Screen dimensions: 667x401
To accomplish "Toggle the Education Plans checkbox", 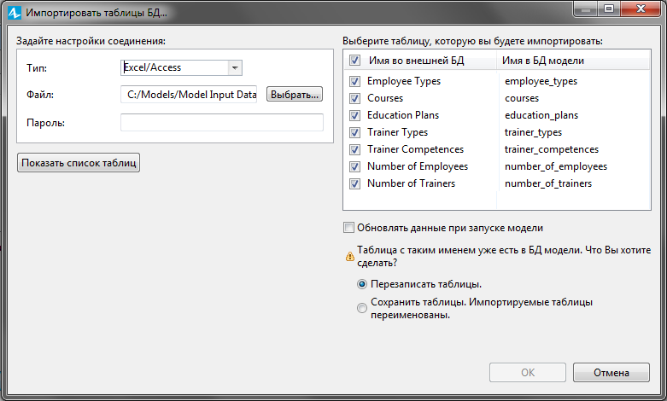I will [x=354, y=115].
